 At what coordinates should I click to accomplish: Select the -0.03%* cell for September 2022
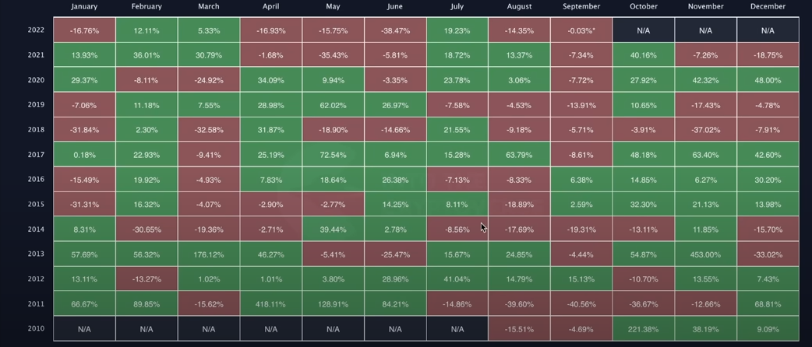tap(581, 30)
